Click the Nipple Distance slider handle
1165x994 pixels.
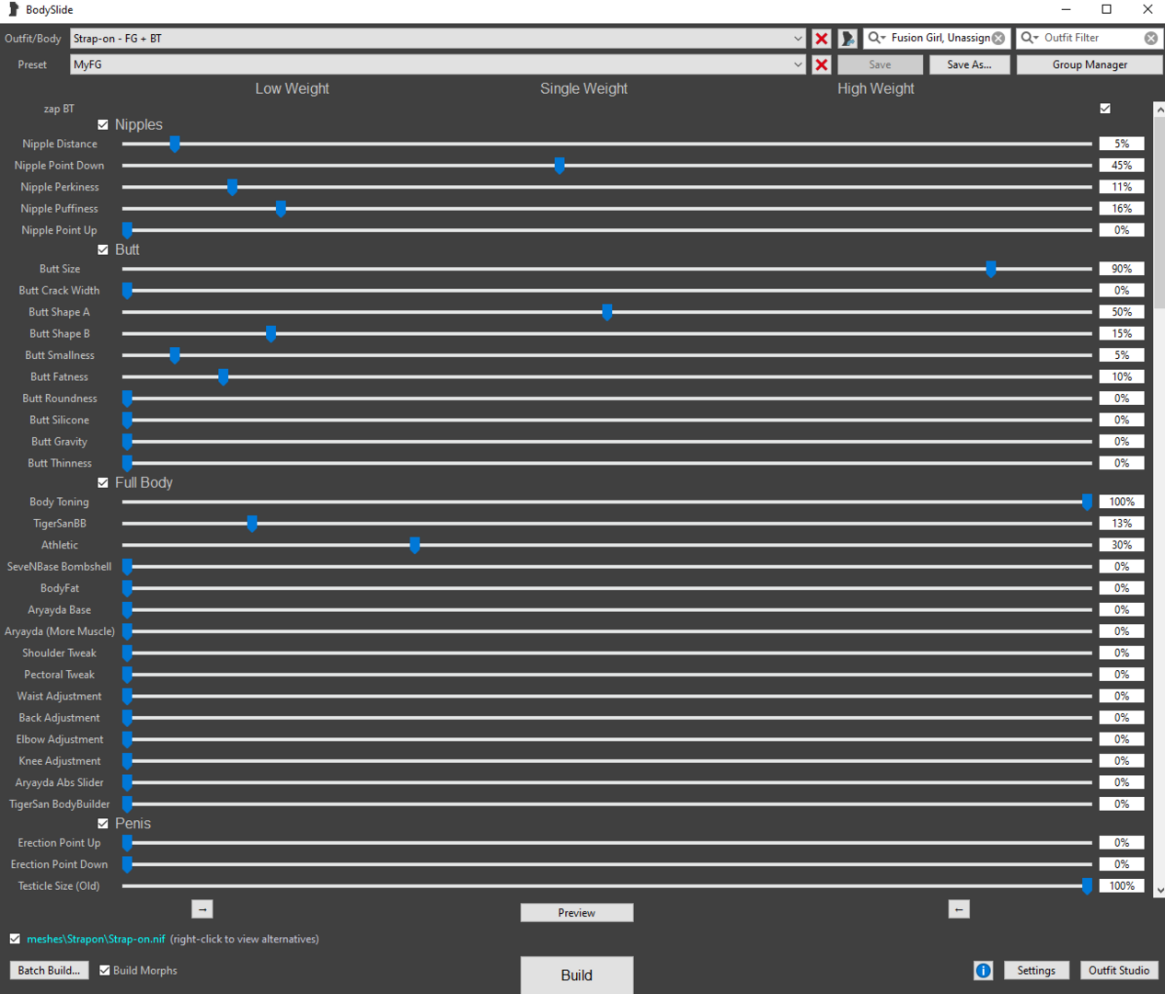[x=175, y=144]
